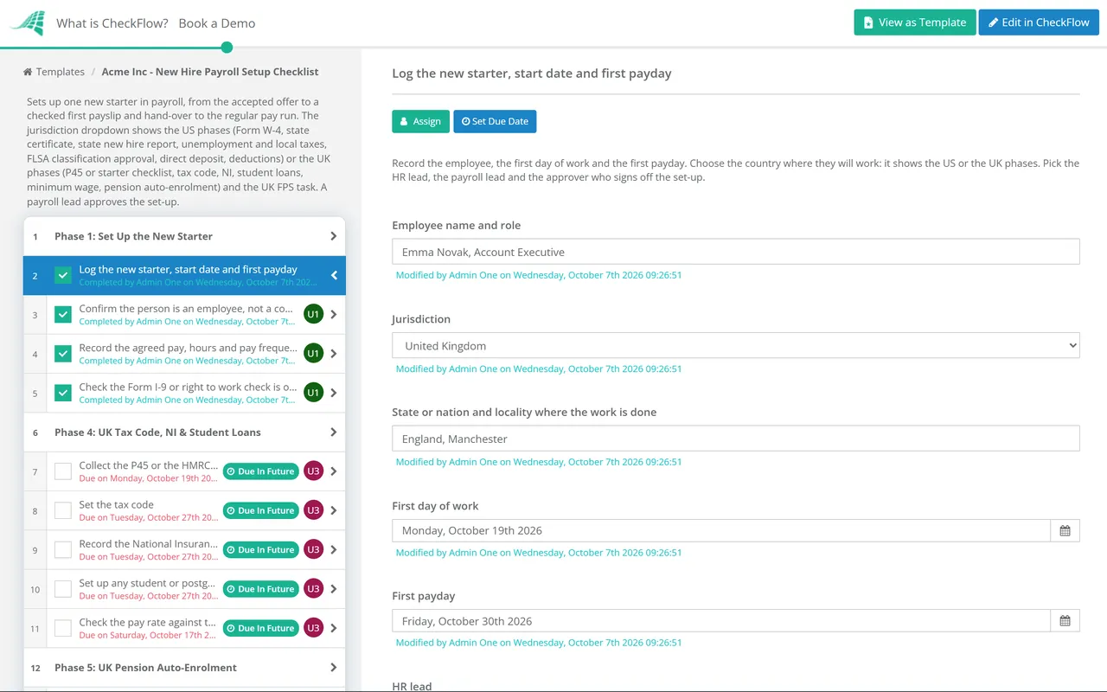The width and height of the screenshot is (1107, 692).
Task: Click the U3 avatar on Set the tax code task
Action: tap(313, 510)
